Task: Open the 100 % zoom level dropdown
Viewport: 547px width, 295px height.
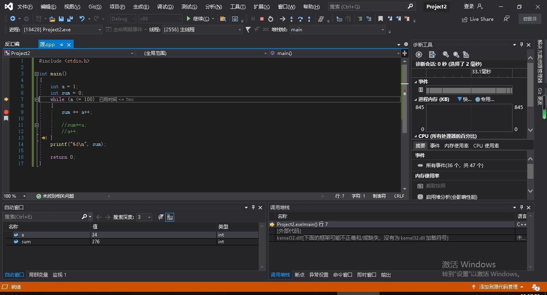Action: tap(15, 196)
